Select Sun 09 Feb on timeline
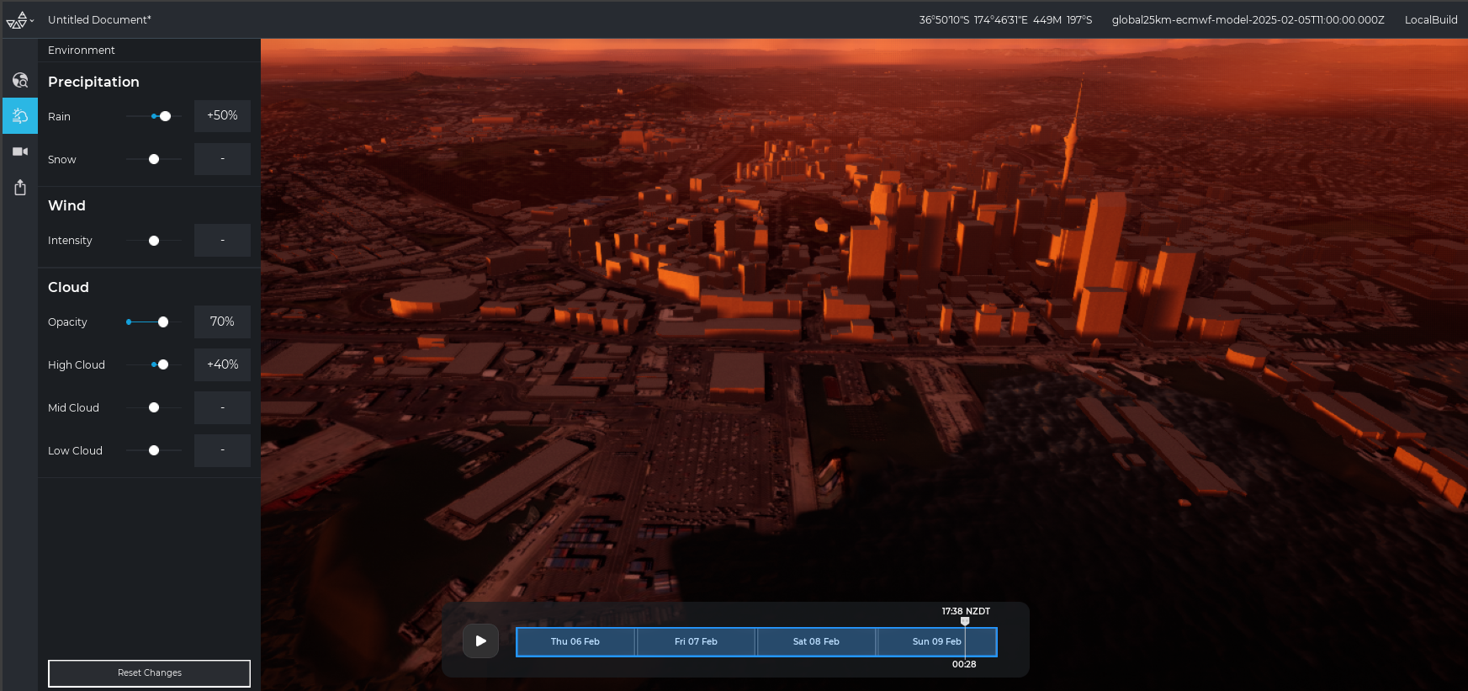This screenshot has height=691, width=1468. (936, 641)
